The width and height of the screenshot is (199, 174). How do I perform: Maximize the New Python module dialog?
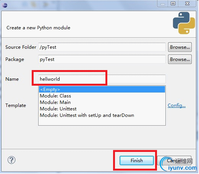pos(173,3)
